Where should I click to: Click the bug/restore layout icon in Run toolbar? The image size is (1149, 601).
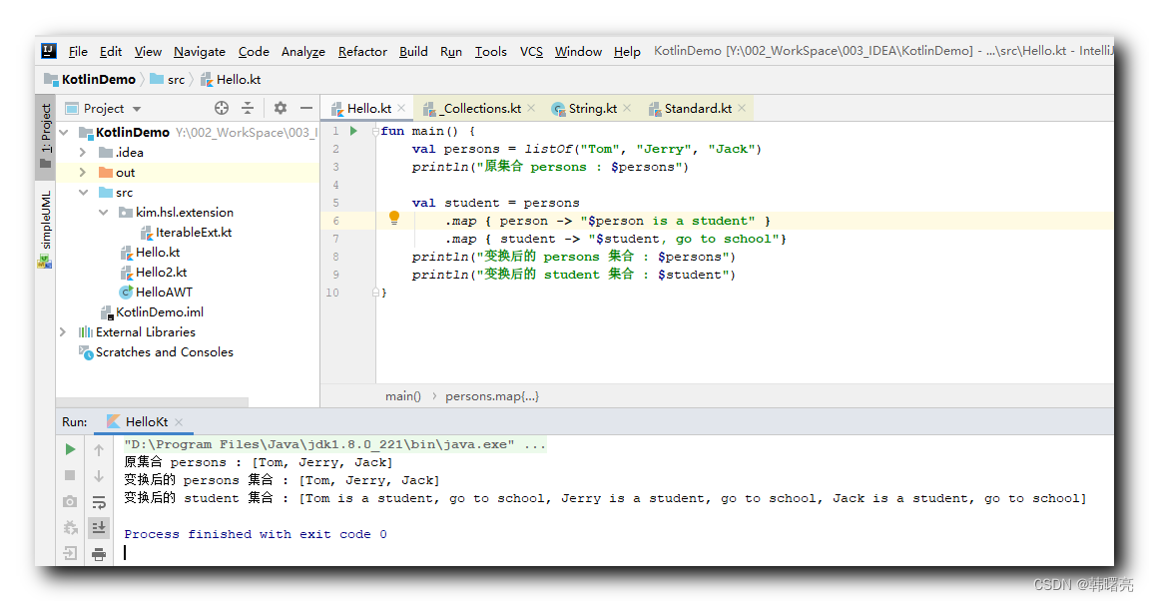pyautogui.click(x=70, y=528)
